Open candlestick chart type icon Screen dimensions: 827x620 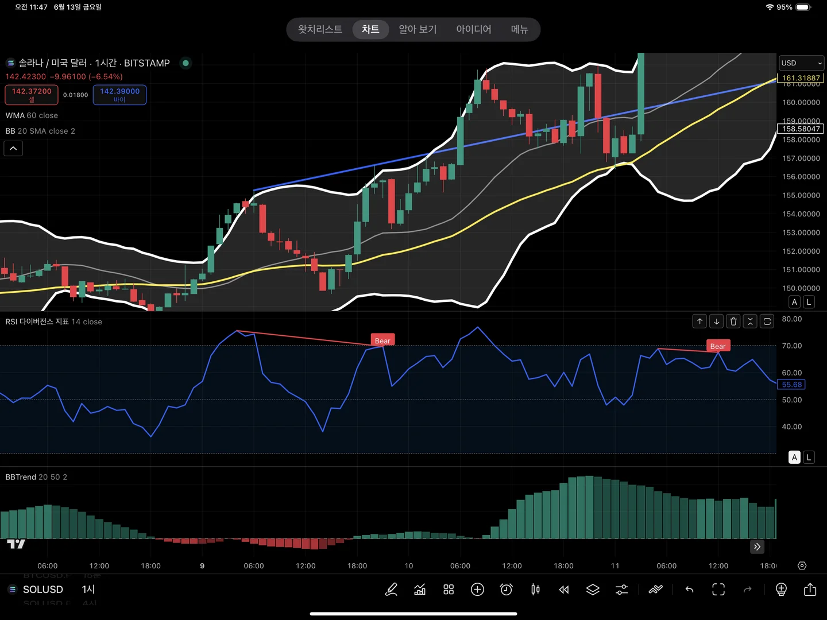point(535,590)
